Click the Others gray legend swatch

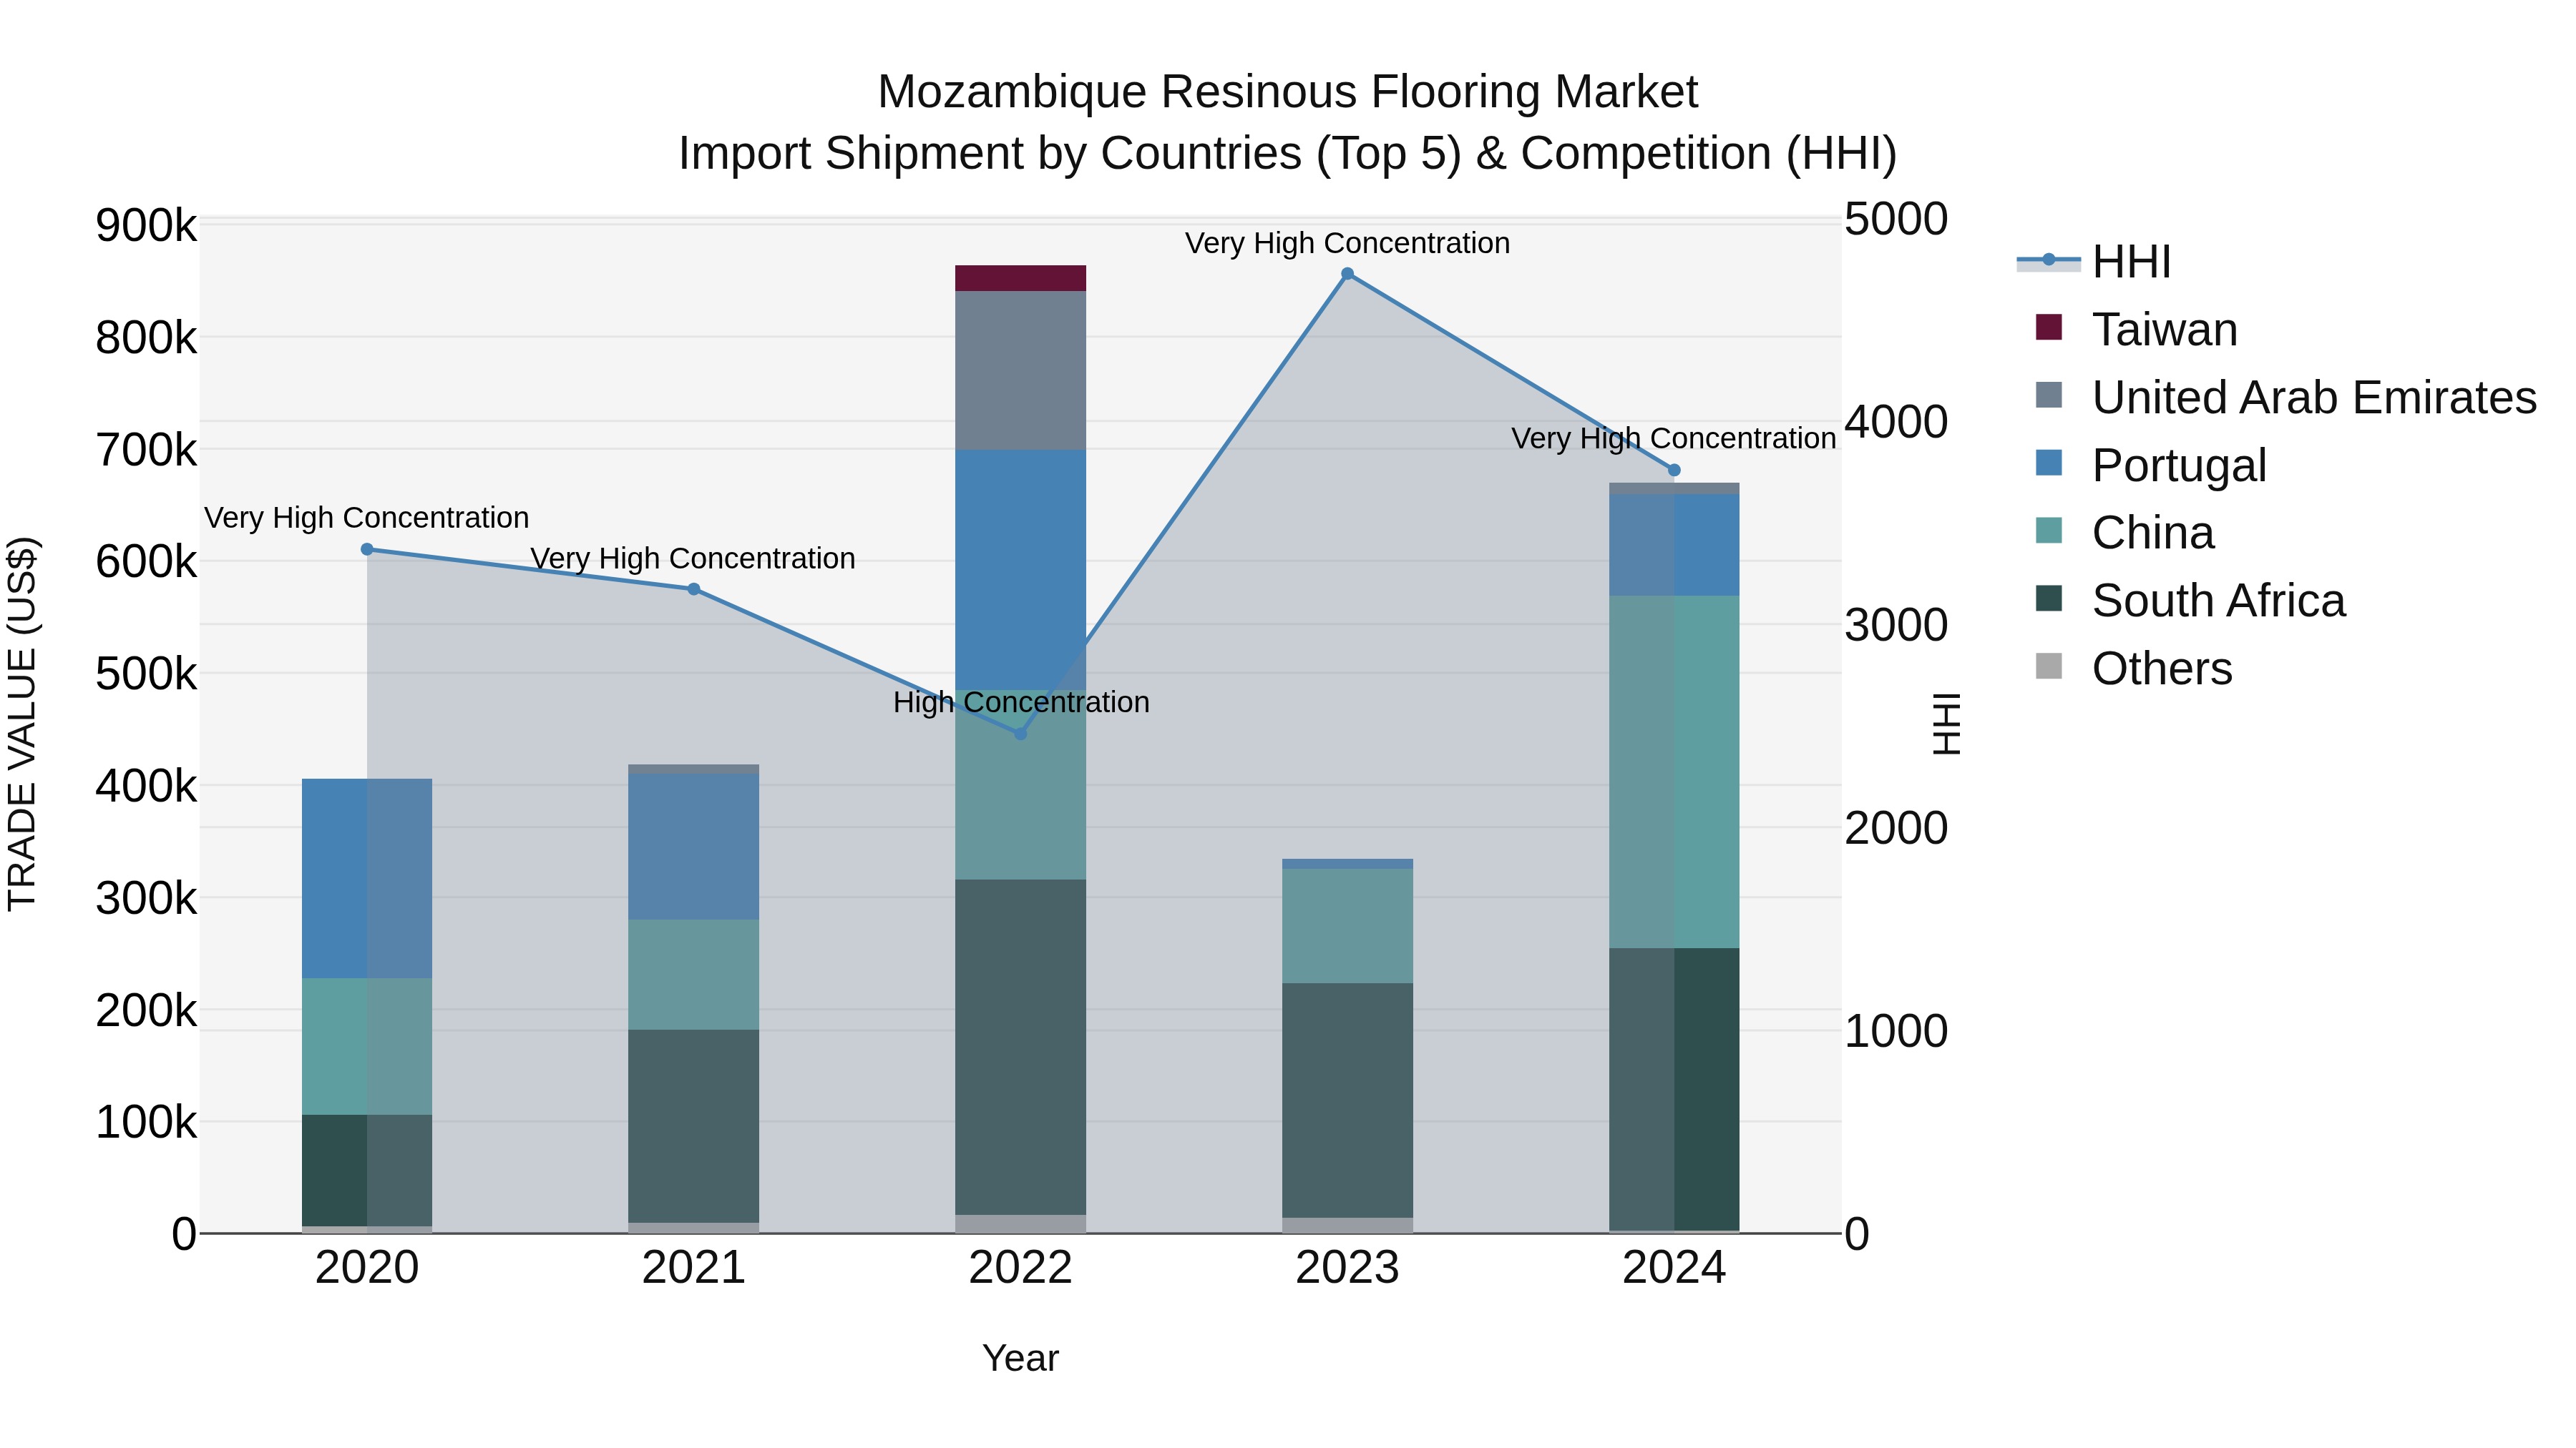[2049, 666]
